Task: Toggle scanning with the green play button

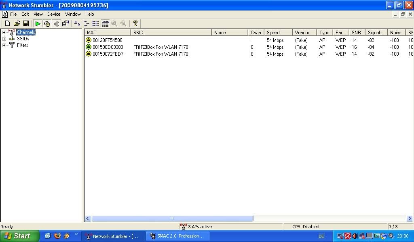Action: pos(38,24)
